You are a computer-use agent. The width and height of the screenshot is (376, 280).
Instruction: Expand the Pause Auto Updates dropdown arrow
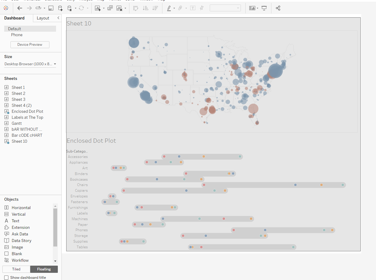(75, 8)
